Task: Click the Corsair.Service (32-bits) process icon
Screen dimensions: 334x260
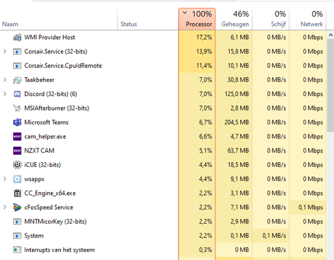Action: (17, 52)
